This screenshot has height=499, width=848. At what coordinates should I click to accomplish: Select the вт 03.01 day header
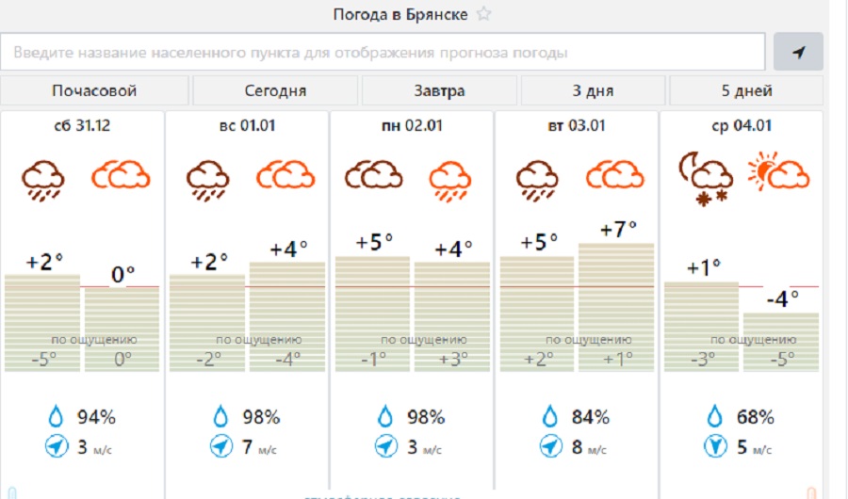[x=577, y=125]
